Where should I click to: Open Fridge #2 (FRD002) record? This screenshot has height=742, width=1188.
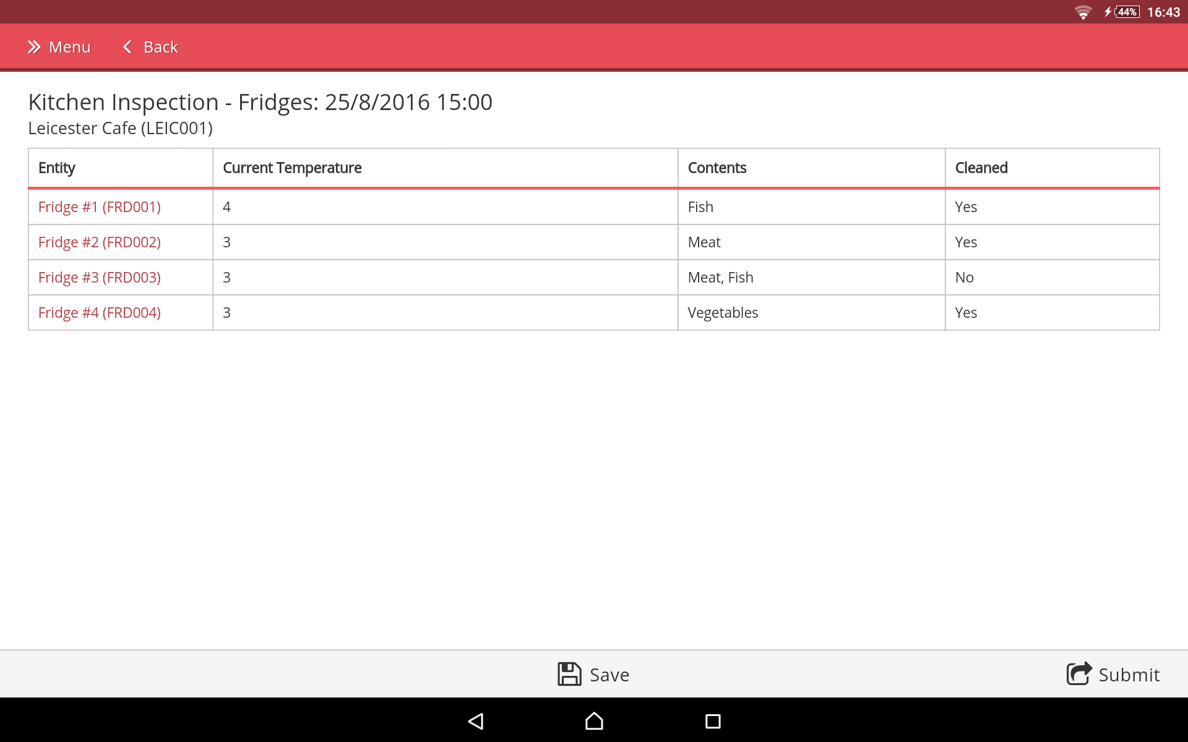point(99,242)
